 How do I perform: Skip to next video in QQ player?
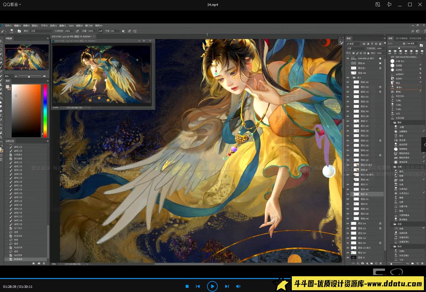point(227,286)
